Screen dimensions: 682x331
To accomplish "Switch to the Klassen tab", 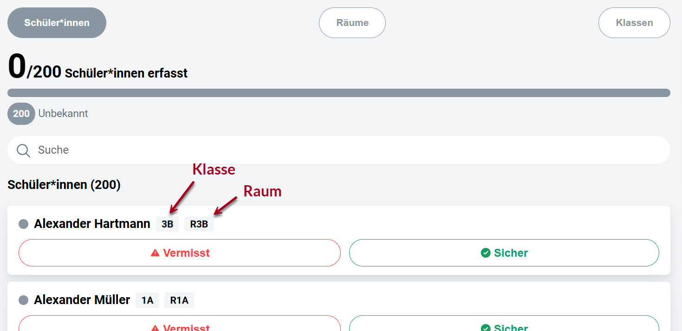I will (634, 22).
